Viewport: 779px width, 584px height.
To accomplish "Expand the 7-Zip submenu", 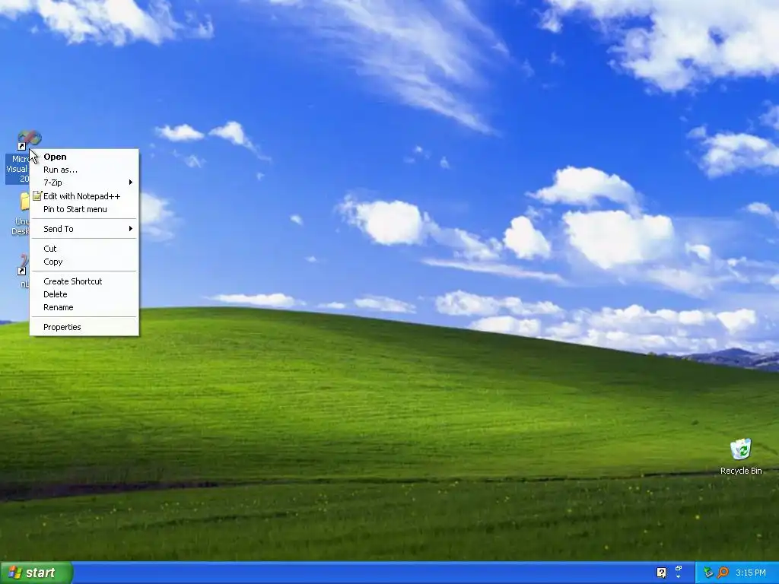I will coord(84,182).
